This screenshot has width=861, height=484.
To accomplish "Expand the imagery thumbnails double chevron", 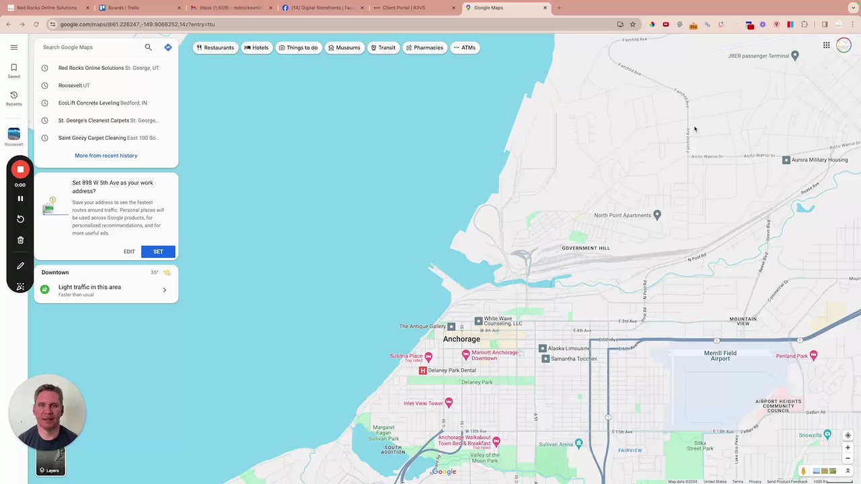I will click(x=848, y=471).
